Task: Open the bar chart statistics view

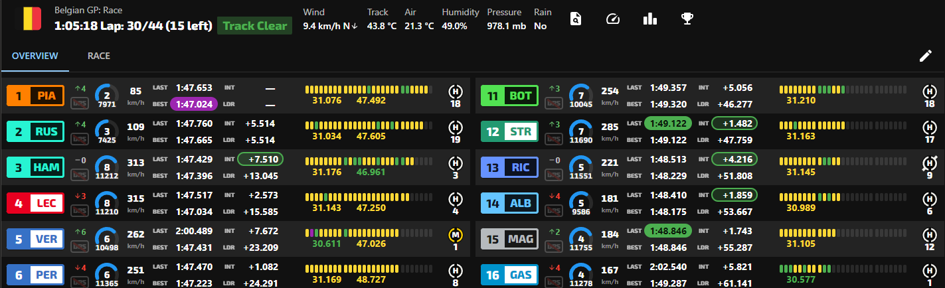Action: pos(650,19)
